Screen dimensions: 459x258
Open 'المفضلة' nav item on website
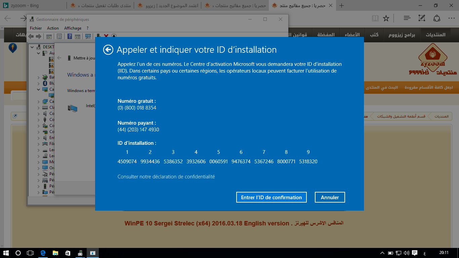tap(326, 35)
